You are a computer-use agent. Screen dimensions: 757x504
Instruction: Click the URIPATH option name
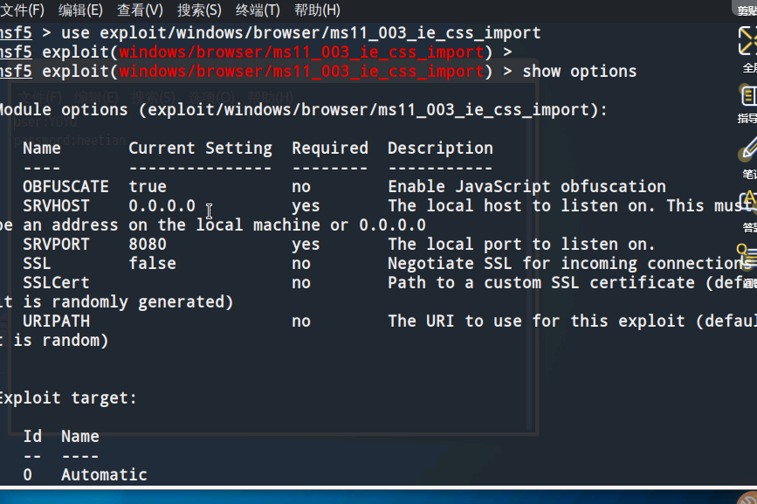tap(56, 321)
